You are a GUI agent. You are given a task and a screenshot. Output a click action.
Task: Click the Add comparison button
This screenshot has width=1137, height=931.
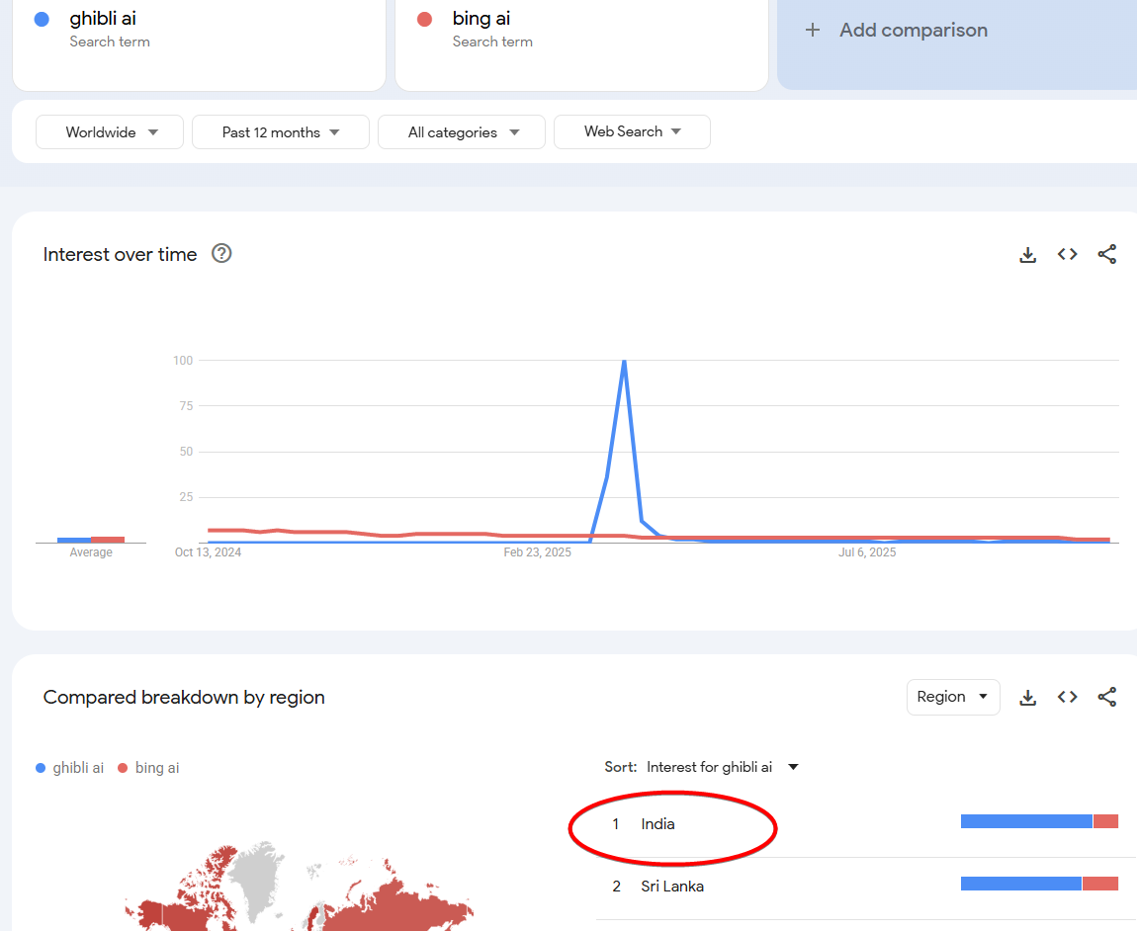click(957, 44)
